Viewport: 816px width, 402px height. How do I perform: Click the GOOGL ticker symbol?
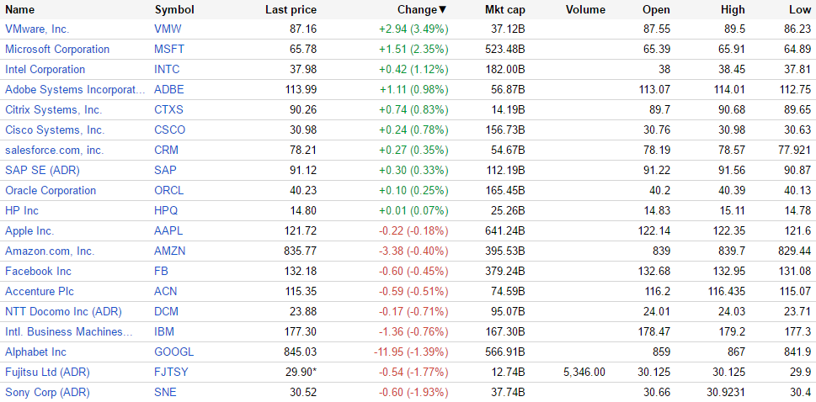(x=173, y=352)
